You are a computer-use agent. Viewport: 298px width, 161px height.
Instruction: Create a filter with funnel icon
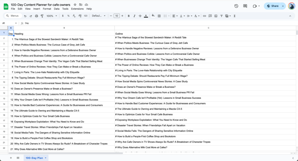coord(221,16)
